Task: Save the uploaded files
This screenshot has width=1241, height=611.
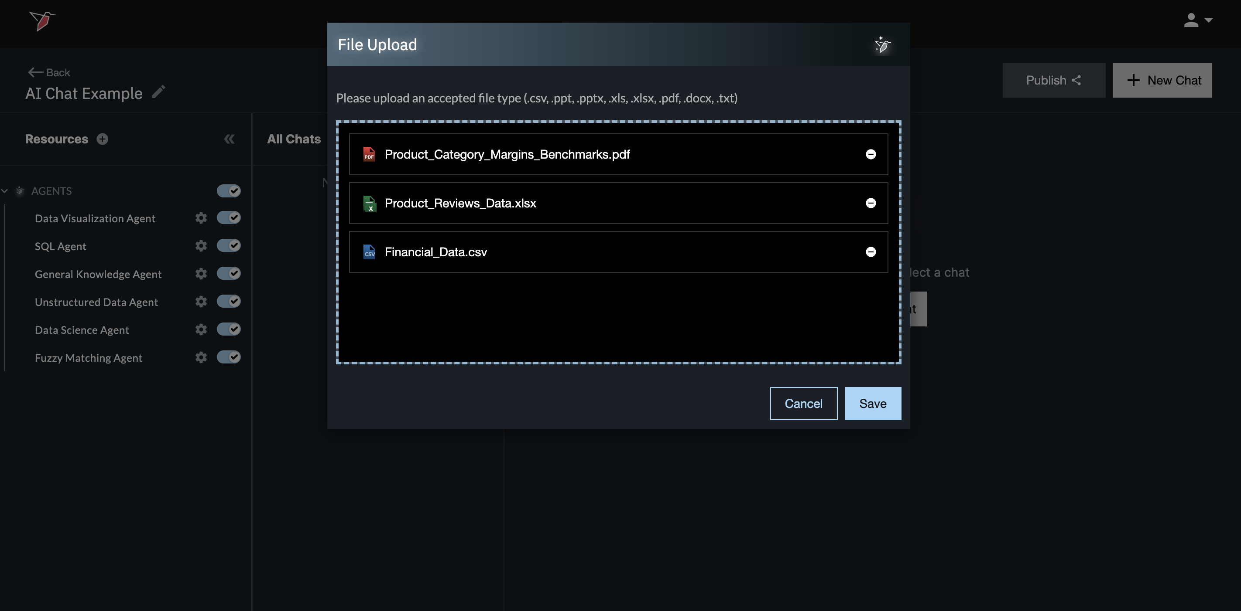Action: tap(872, 404)
